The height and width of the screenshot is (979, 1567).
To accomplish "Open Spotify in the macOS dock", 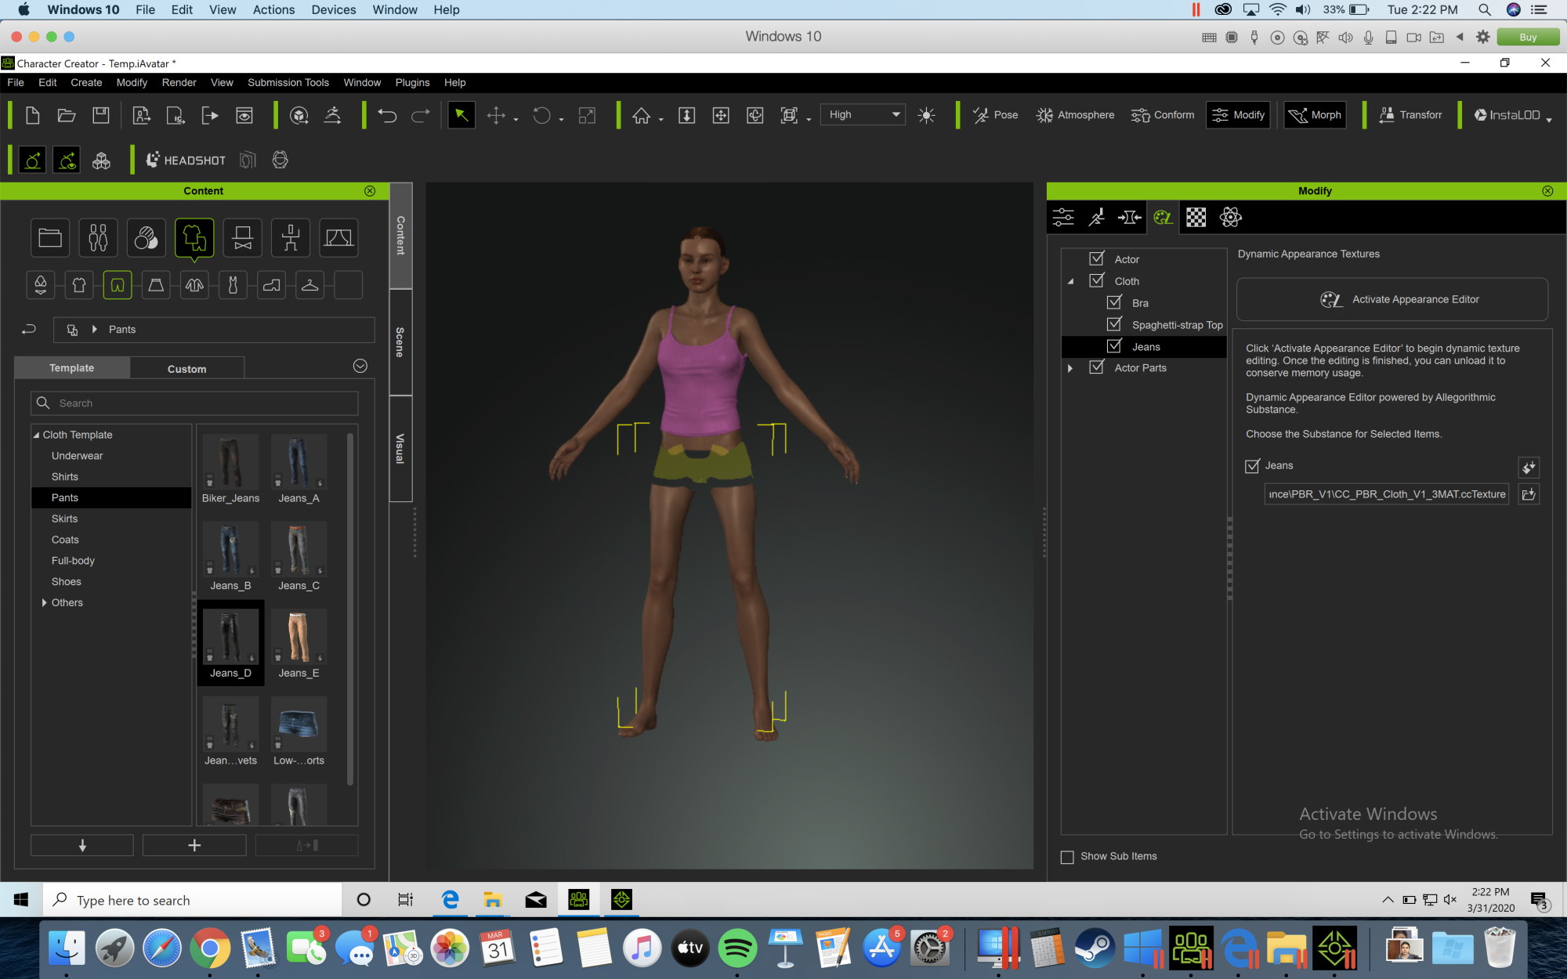I will (737, 948).
